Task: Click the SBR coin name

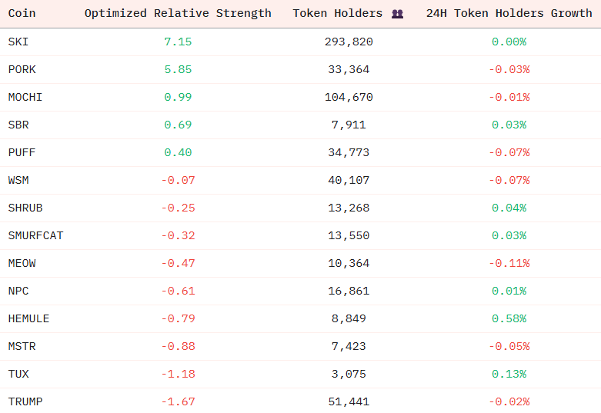Action: (x=18, y=125)
